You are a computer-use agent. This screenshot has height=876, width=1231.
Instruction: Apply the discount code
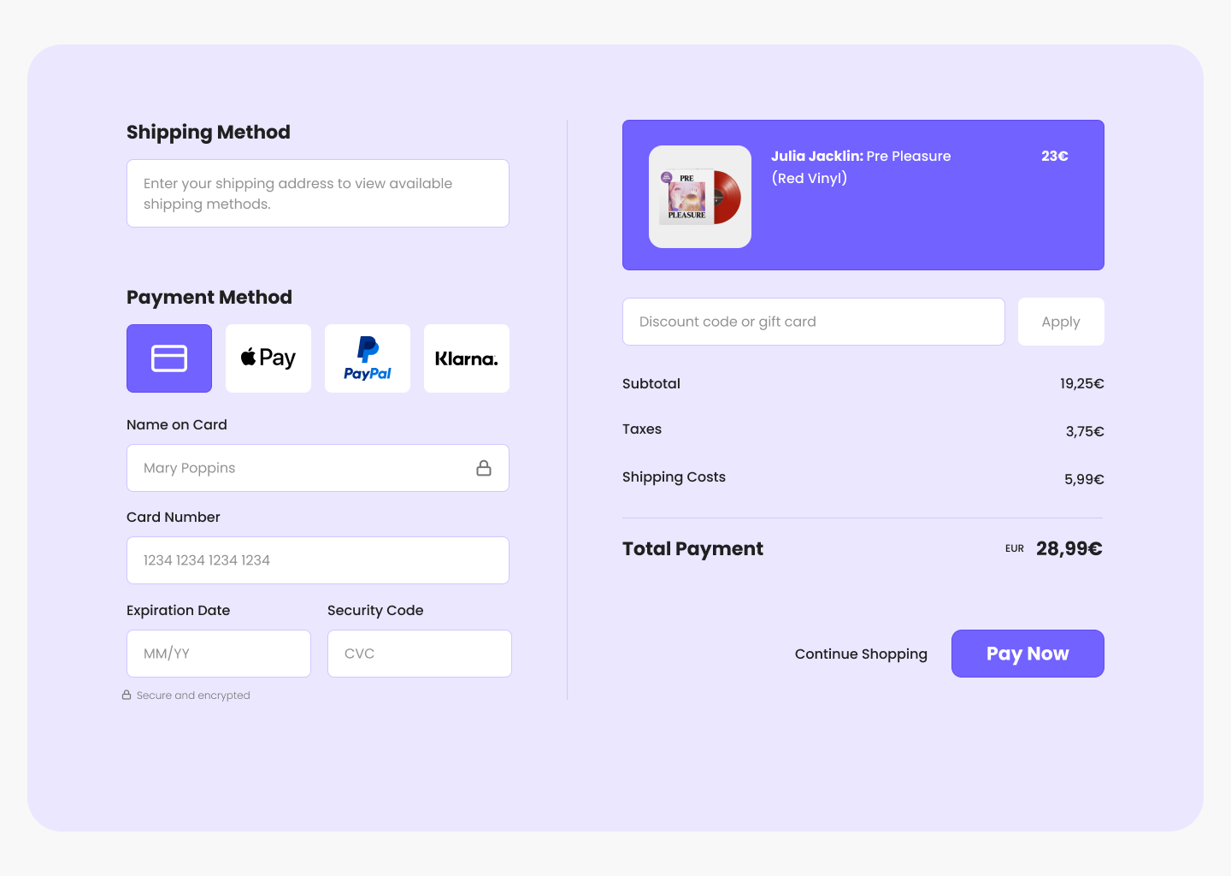tap(1061, 322)
